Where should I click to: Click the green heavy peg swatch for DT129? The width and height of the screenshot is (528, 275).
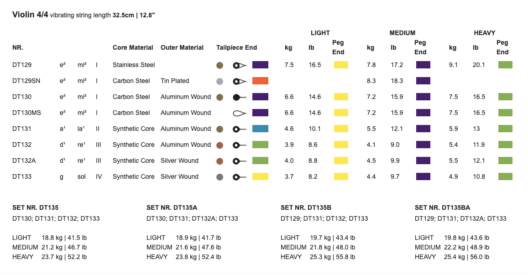[505, 65]
